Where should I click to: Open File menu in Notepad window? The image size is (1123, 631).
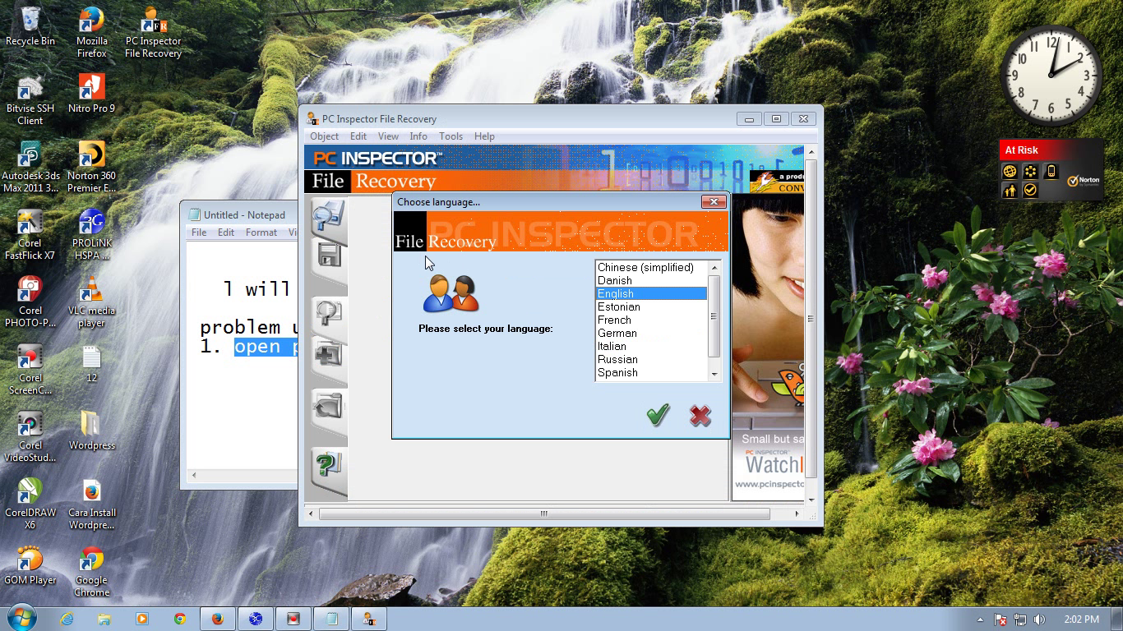(x=199, y=233)
